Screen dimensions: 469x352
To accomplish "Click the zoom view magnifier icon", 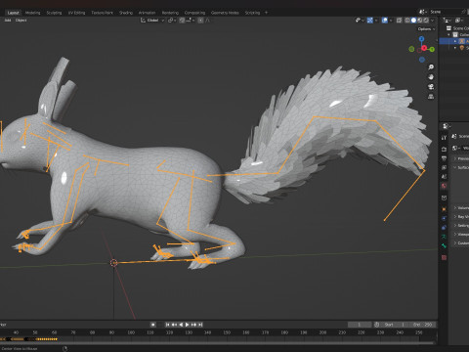I will 431,67.
